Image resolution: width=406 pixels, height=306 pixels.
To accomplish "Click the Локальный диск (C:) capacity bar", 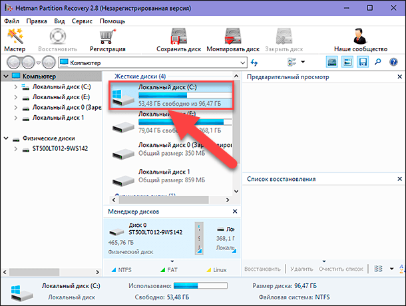I will coord(185,95).
